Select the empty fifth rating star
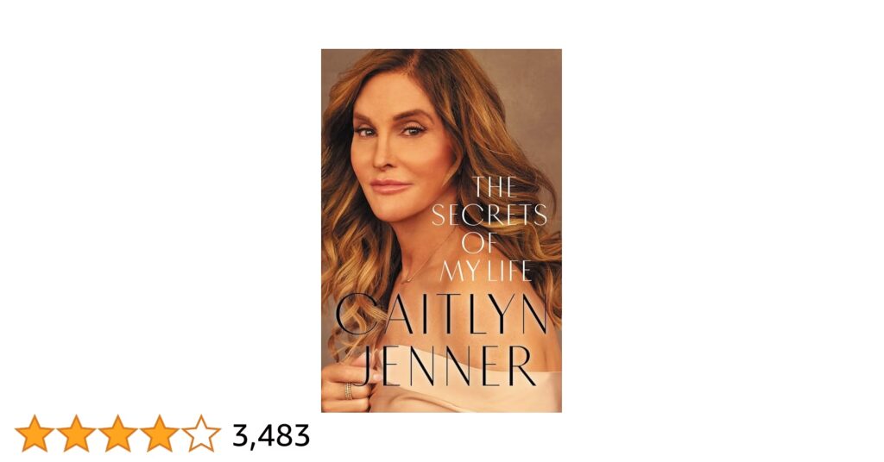This screenshot has width=884, height=462. coord(201,434)
